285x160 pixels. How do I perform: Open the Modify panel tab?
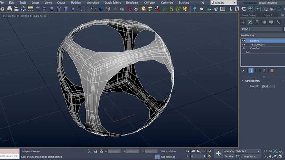tap(250, 22)
